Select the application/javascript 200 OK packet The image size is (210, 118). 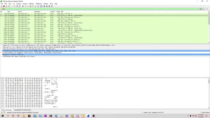pos(104,30)
